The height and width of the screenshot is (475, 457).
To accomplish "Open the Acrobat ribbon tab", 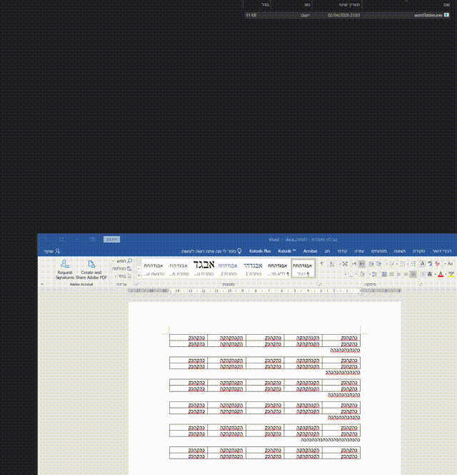I will tap(310, 251).
